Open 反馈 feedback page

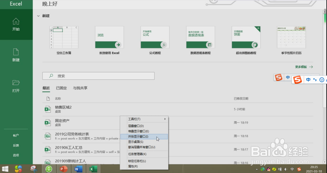[16, 145]
